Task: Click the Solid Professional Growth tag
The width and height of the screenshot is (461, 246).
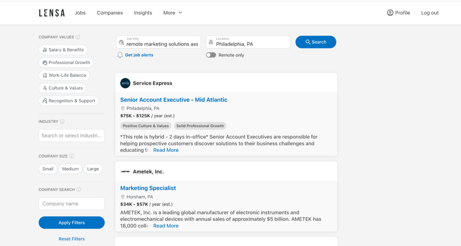Action: [200, 126]
